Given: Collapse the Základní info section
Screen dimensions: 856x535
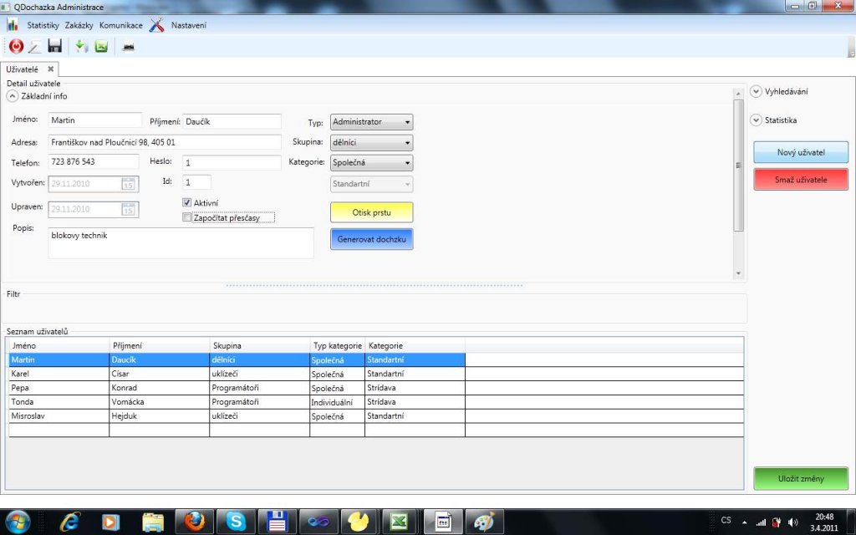Looking at the screenshot, I should coord(12,96).
